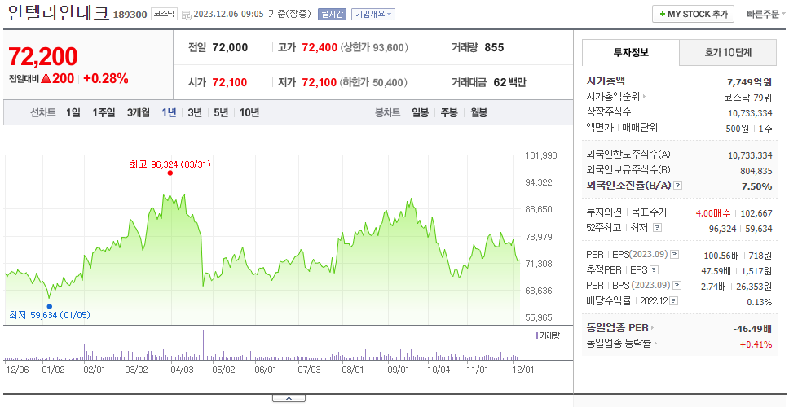Select the 3개월 line chart period

(139, 112)
